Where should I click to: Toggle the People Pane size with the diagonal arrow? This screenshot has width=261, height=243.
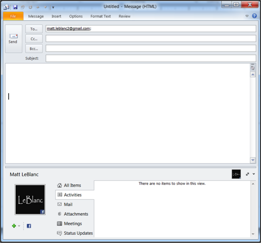247,174
